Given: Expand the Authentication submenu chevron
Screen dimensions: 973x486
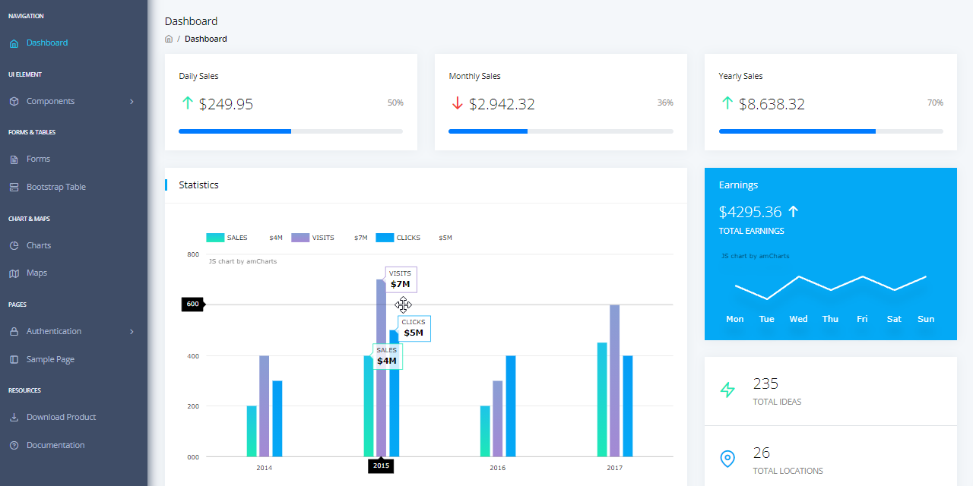Looking at the screenshot, I should click(x=131, y=331).
